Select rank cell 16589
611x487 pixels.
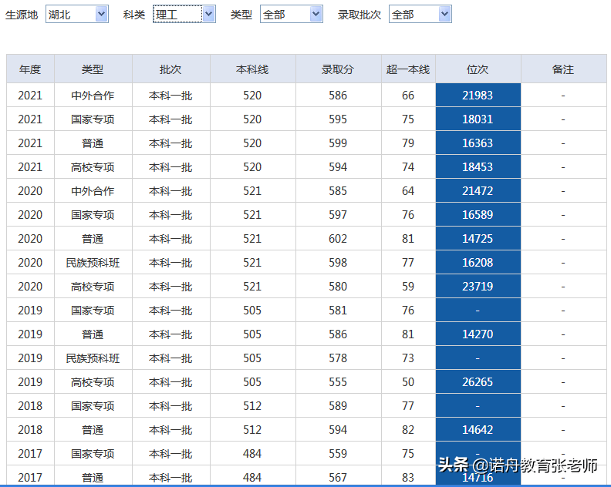(478, 214)
